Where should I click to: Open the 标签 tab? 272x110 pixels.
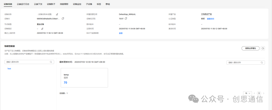click(99, 4)
